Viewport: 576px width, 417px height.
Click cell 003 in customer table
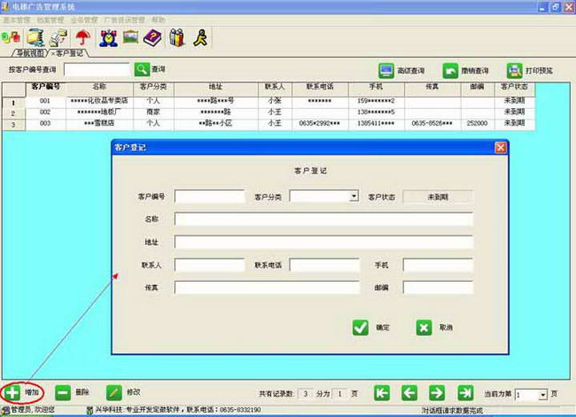pyautogui.click(x=46, y=123)
